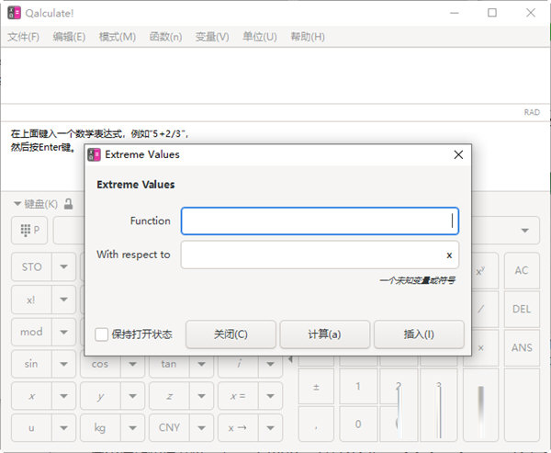Click the lock icon next to 键盘(K)

(x=68, y=204)
